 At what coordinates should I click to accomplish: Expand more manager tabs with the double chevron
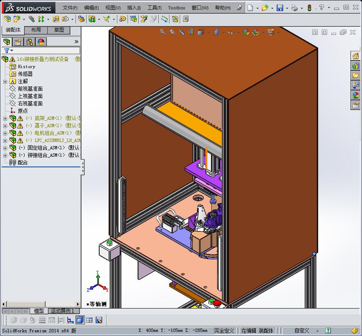[76, 42]
